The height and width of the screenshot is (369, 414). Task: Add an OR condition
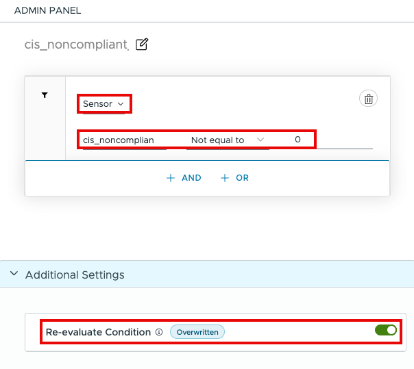point(235,178)
